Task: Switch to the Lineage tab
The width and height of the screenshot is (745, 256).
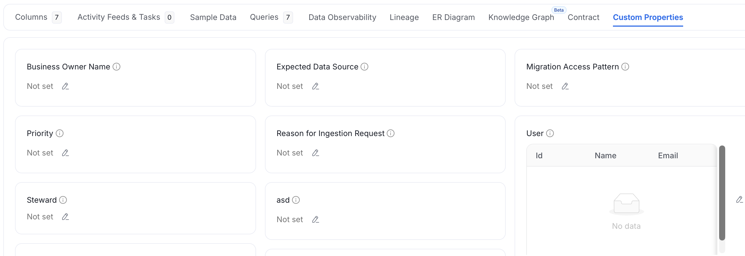Action: coord(404,17)
